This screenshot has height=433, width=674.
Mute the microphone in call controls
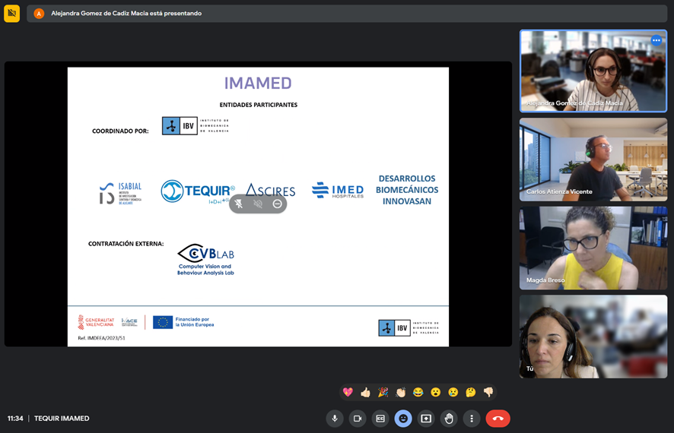point(335,419)
